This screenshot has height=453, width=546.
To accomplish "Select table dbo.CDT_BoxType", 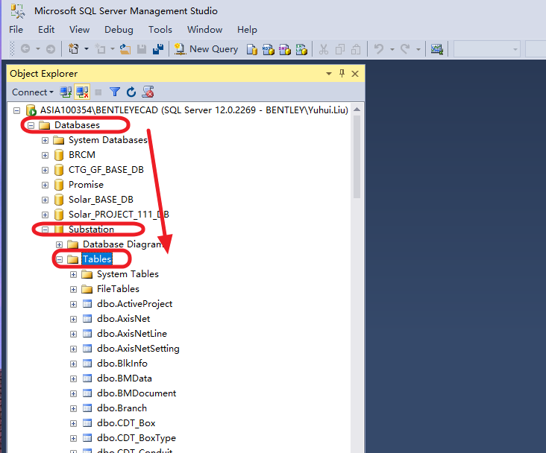I will pos(136,438).
